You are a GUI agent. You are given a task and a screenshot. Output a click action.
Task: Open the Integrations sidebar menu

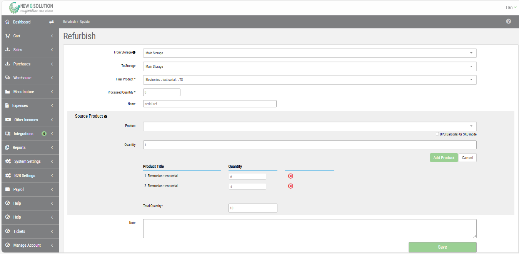30,134
